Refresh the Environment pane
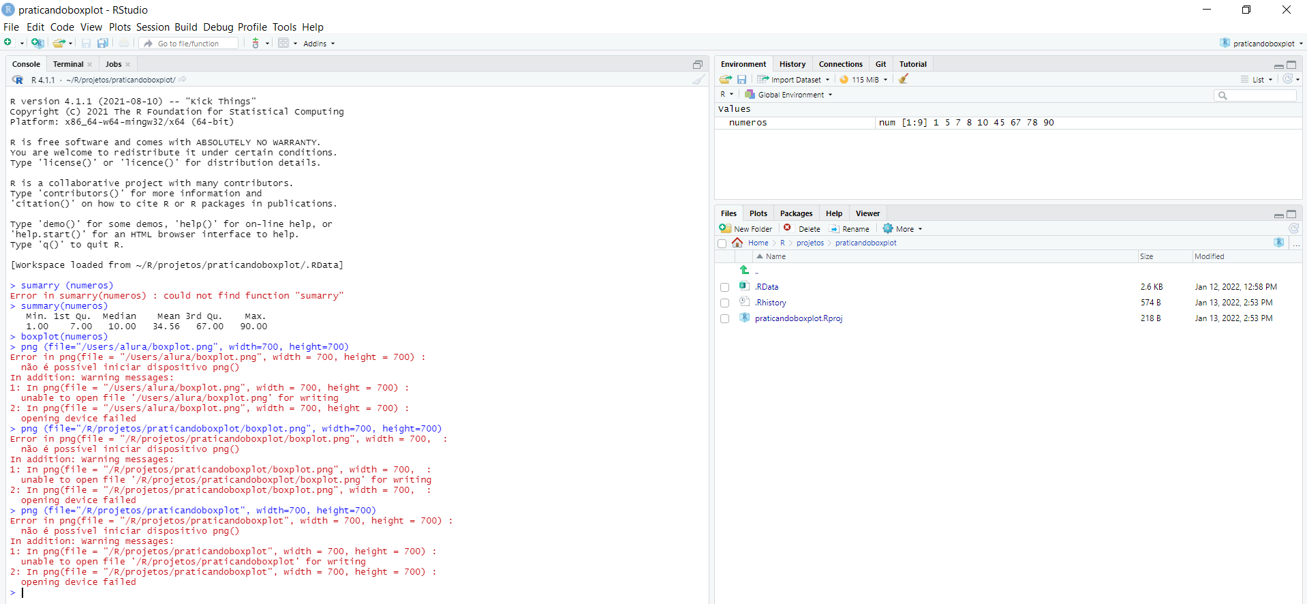 pyautogui.click(x=1287, y=79)
